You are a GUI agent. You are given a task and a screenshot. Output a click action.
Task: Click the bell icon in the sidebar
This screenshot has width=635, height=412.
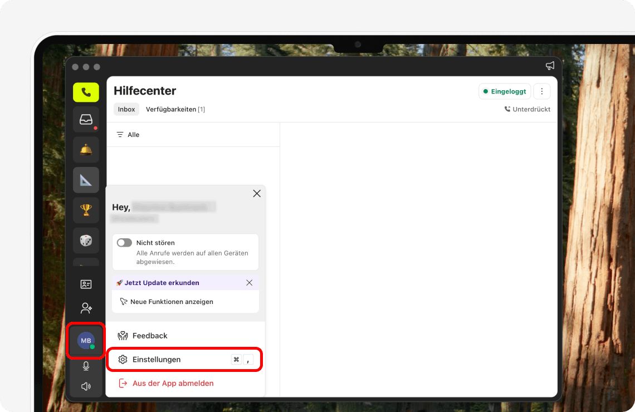click(x=86, y=149)
